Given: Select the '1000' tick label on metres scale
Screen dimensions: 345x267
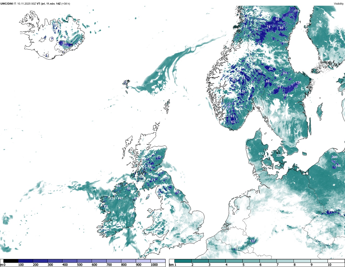Looking at the screenshot, I should coord(154,265).
